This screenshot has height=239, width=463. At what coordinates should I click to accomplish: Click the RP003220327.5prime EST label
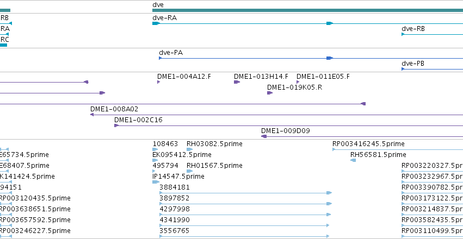pyautogui.click(x=433, y=166)
